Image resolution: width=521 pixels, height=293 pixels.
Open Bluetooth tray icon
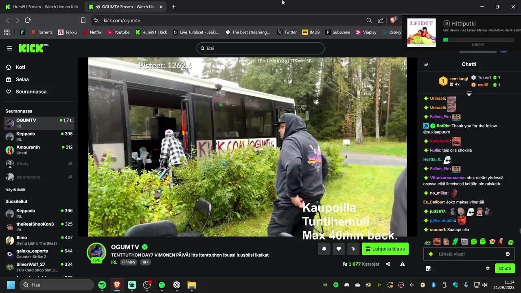[x=433, y=285]
